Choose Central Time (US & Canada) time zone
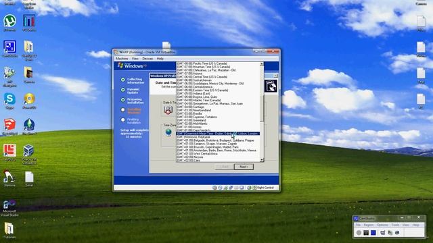Viewport: 433px width, 243px height. click(x=218, y=76)
